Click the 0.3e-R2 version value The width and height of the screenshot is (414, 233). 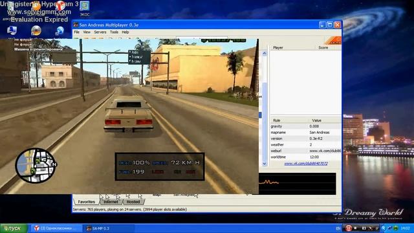click(x=316, y=139)
